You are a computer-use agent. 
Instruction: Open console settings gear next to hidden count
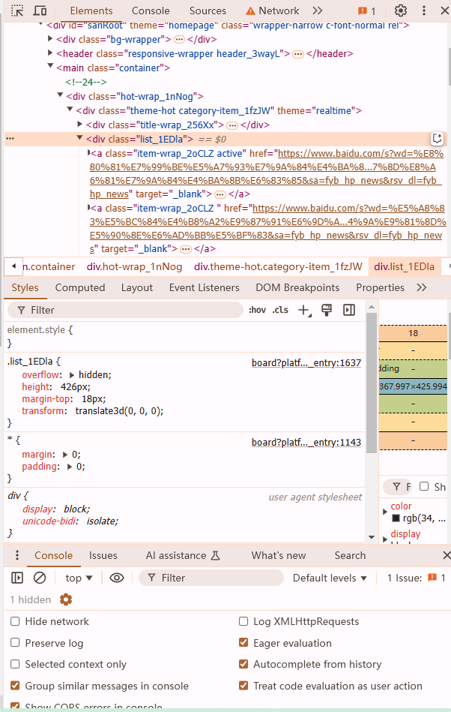tap(66, 599)
